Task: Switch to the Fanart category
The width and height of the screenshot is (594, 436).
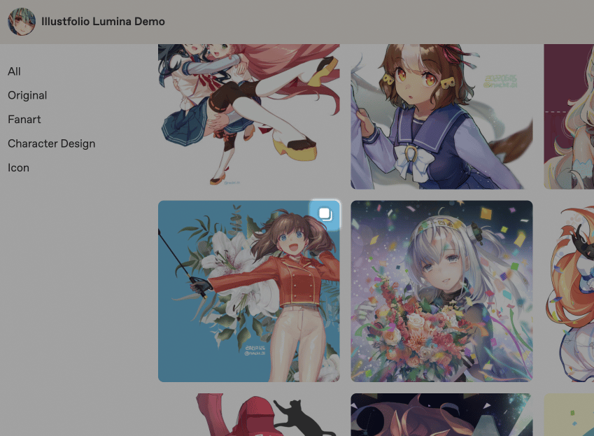Action: 24,119
